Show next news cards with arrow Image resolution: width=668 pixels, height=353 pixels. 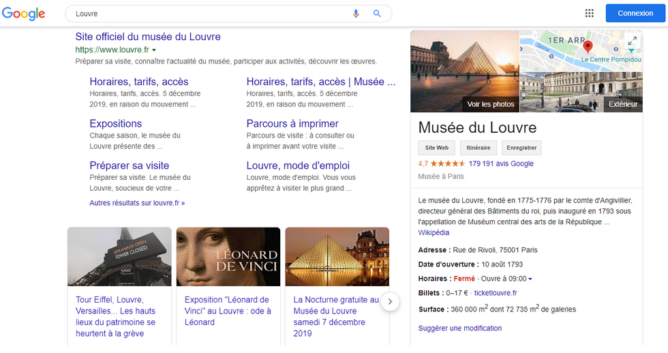pos(390,301)
